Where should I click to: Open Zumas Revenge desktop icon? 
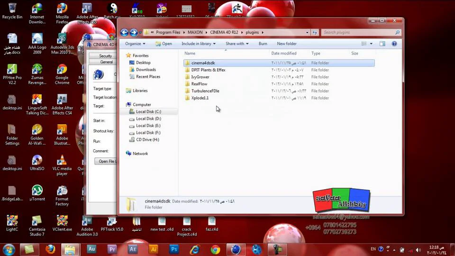37,74
